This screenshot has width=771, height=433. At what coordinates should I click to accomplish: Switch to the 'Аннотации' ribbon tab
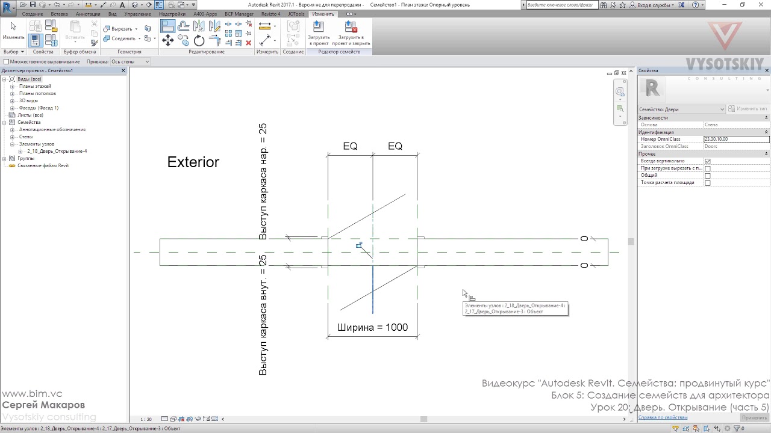(x=88, y=14)
